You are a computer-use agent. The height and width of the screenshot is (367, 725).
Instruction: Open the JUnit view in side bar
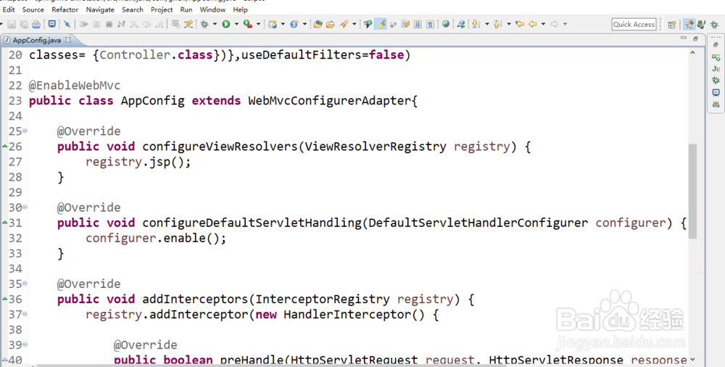tap(716, 68)
